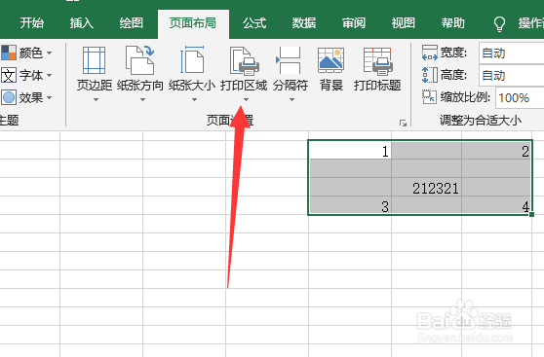
Task: Click the 打印区域 print area icon
Action: tap(245, 60)
